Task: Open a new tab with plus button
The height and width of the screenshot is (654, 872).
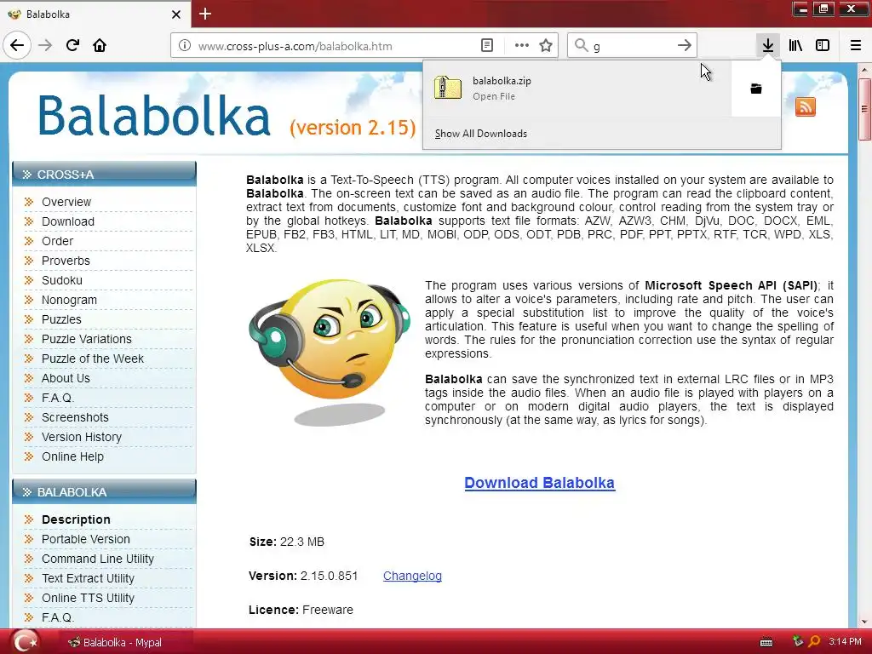Action: point(204,14)
